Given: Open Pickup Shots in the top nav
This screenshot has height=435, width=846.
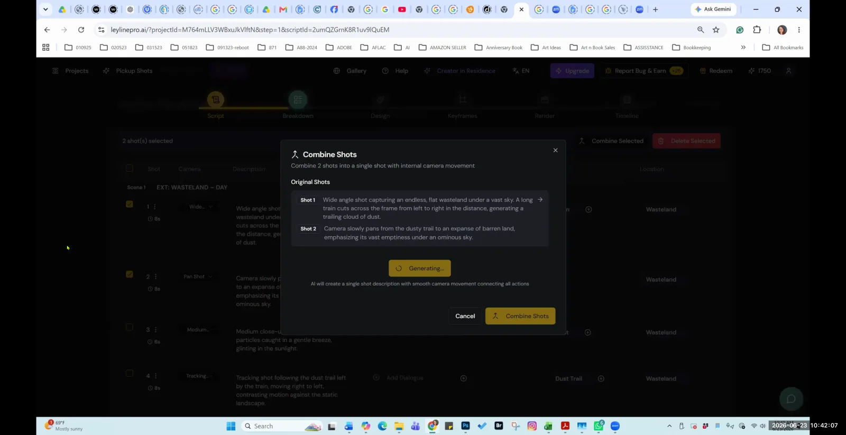Looking at the screenshot, I should (128, 71).
